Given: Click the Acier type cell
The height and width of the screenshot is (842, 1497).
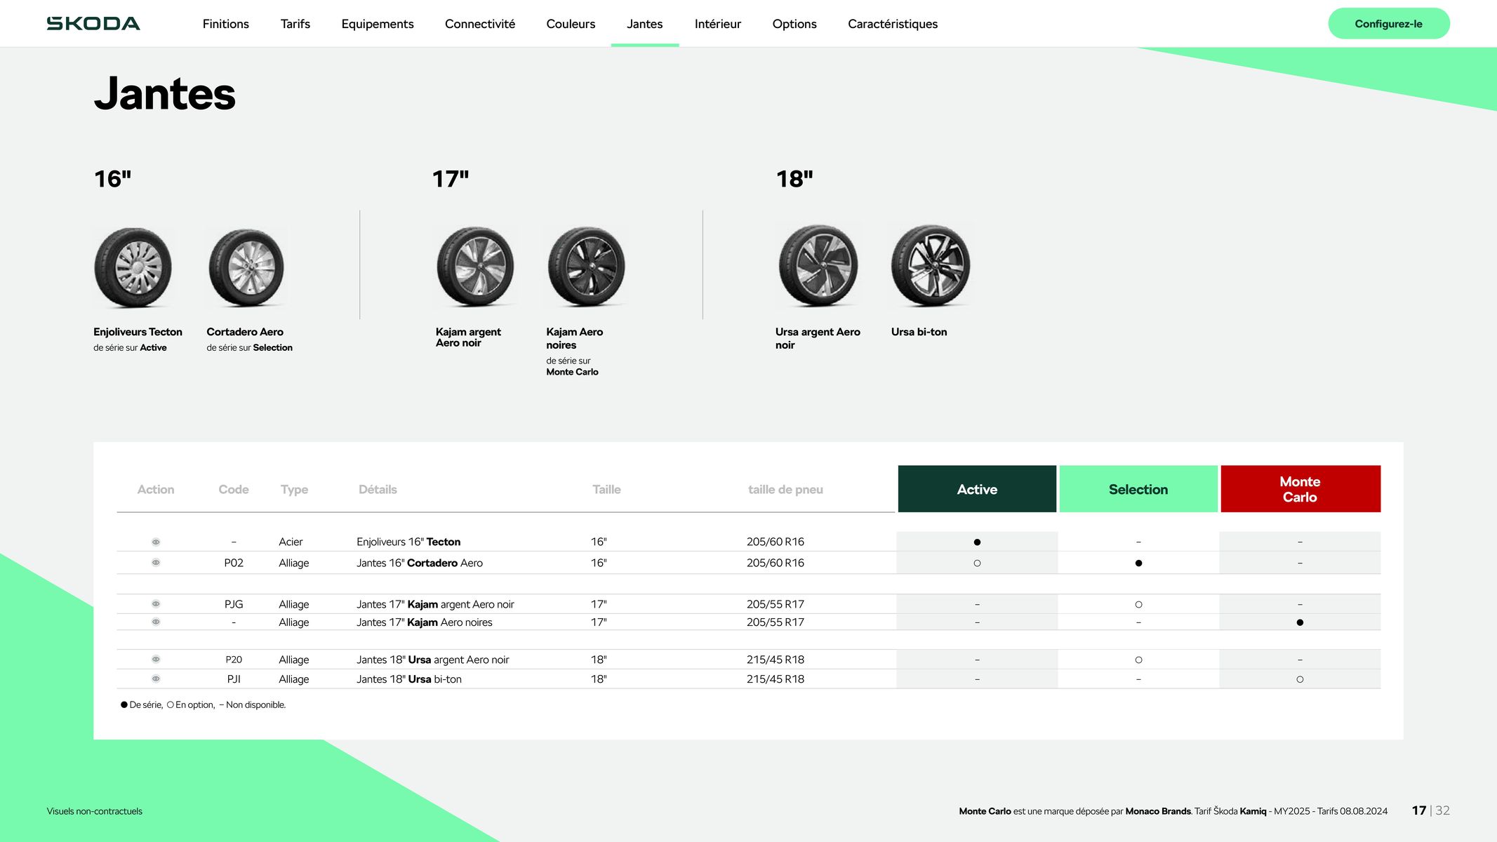Looking at the screenshot, I should (x=291, y=542).
